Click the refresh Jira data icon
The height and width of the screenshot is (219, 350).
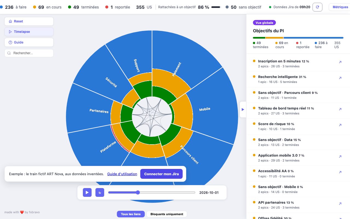[x=317, y=7]
